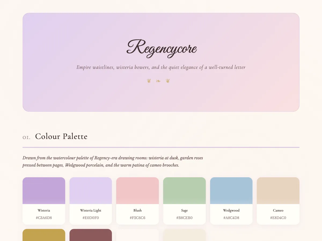
Task: Click the left gold ornament icon in the banner
Action: tap(149, 81)
